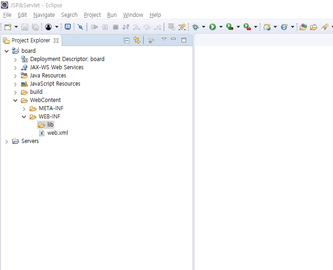Image resolution: width=333 pixels, height=270 pixels.
Task: Toggle Use Step Filters icon
Action: coord(182,27)
